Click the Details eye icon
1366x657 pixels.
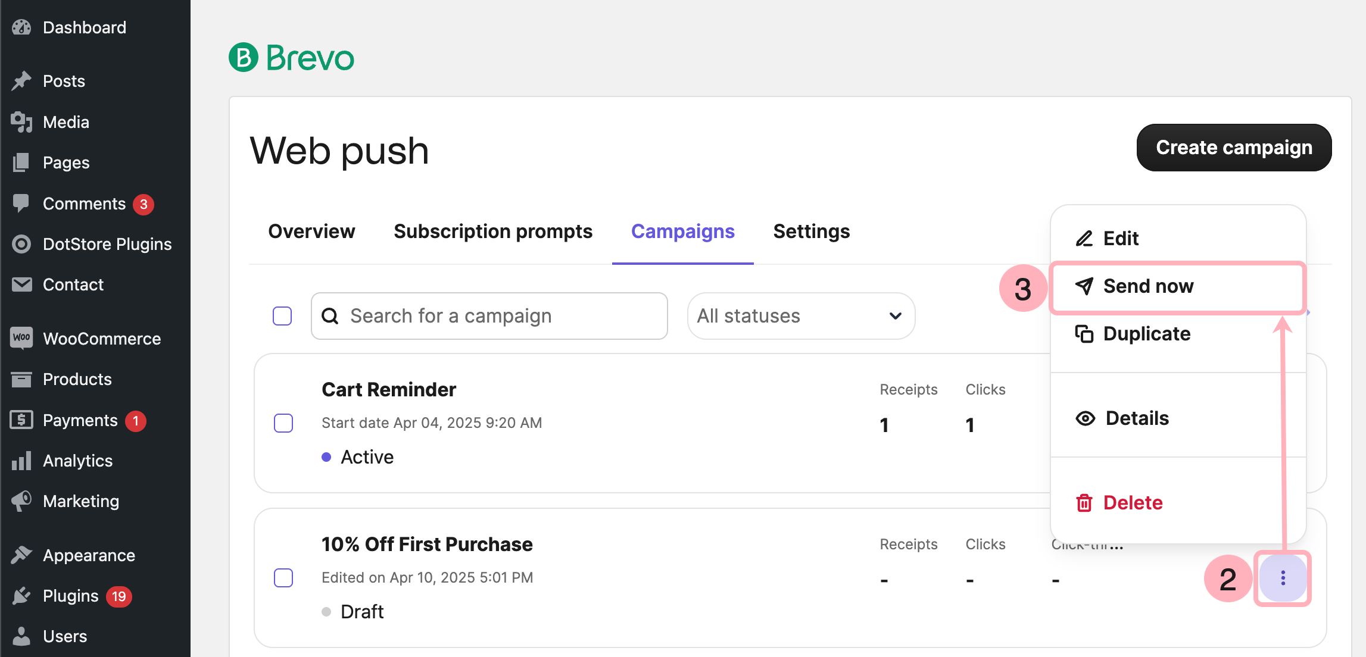point(1086,418)
